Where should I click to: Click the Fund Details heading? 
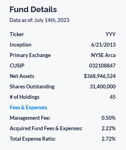[x=33, y=10]
